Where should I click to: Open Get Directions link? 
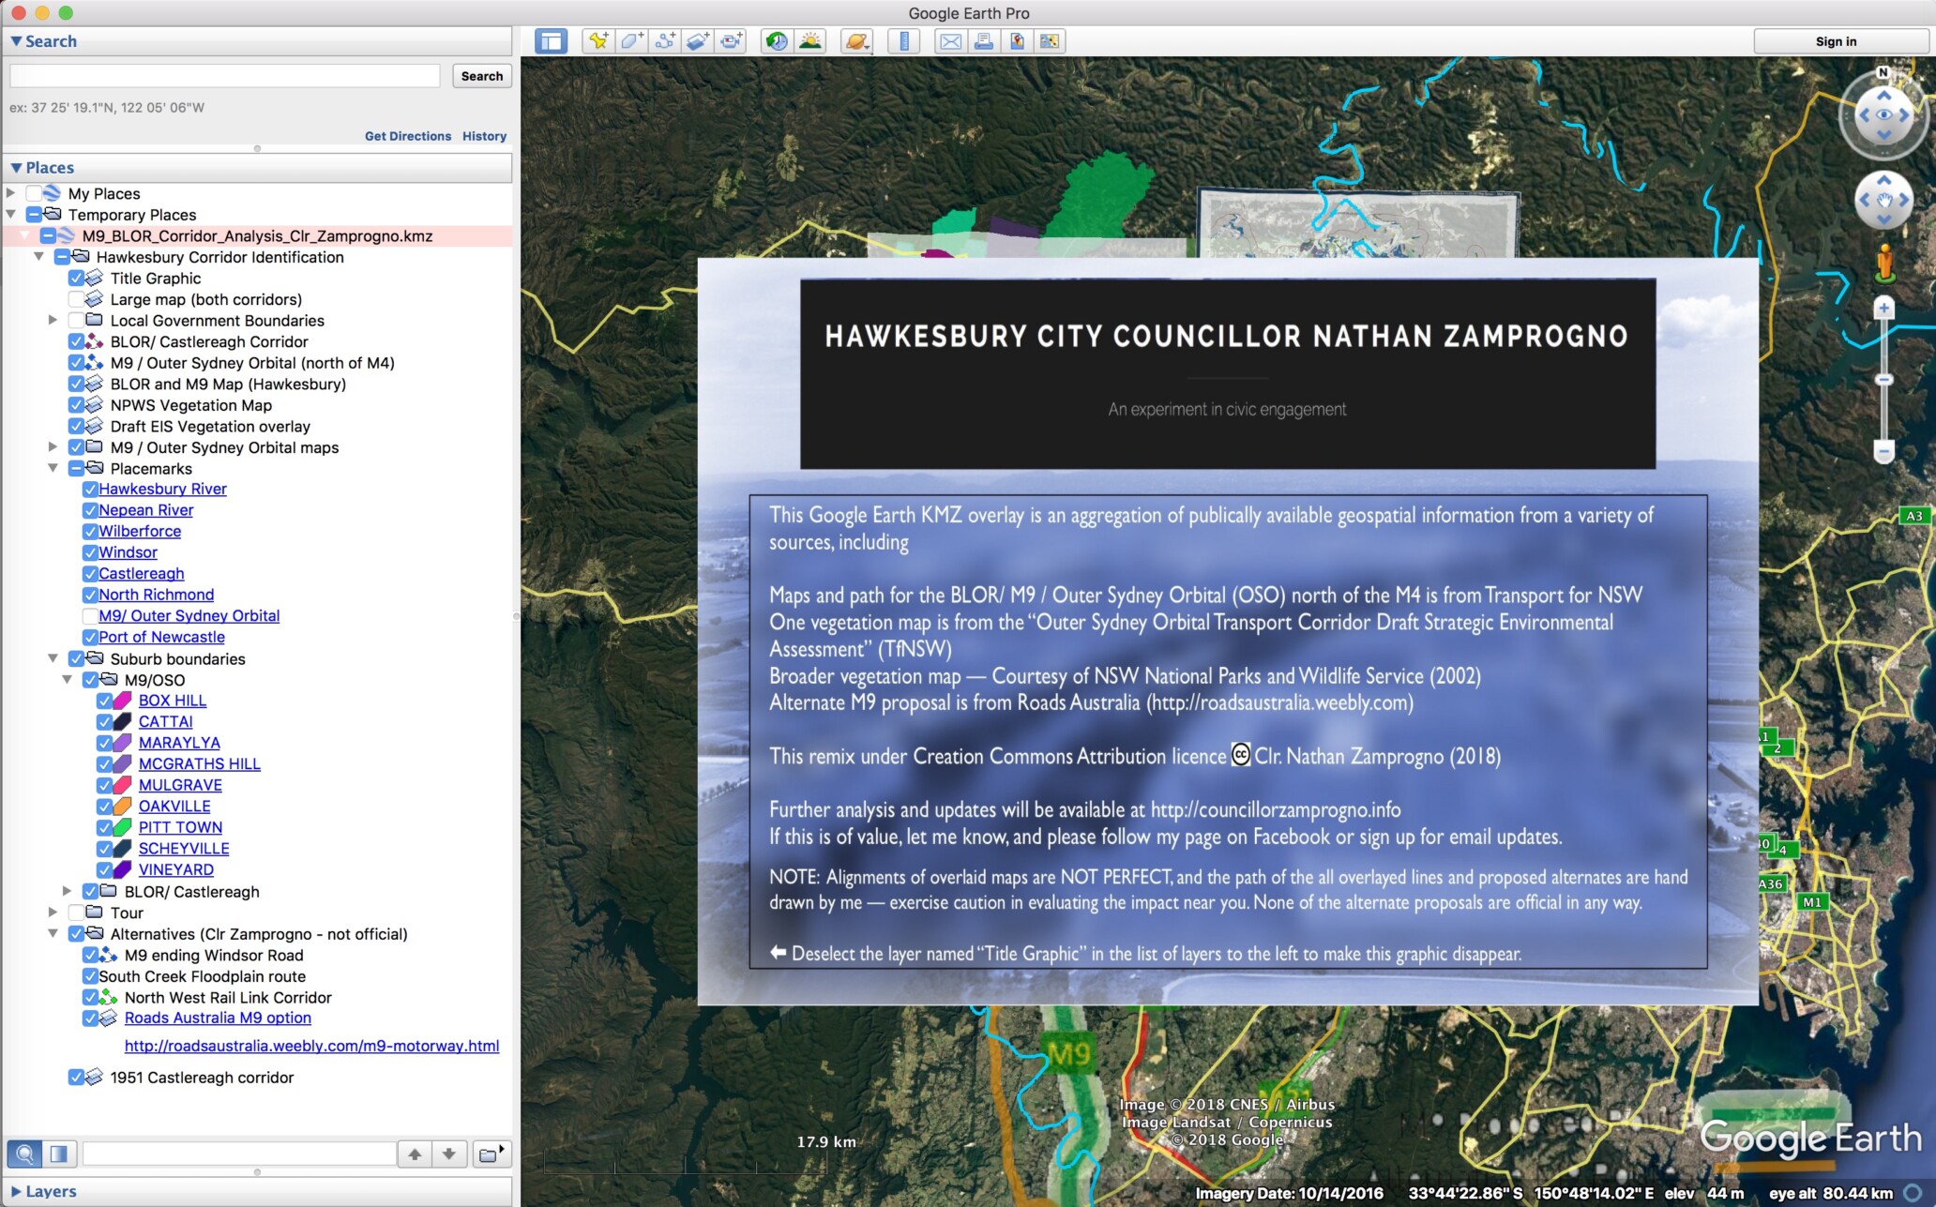(408, 136)
